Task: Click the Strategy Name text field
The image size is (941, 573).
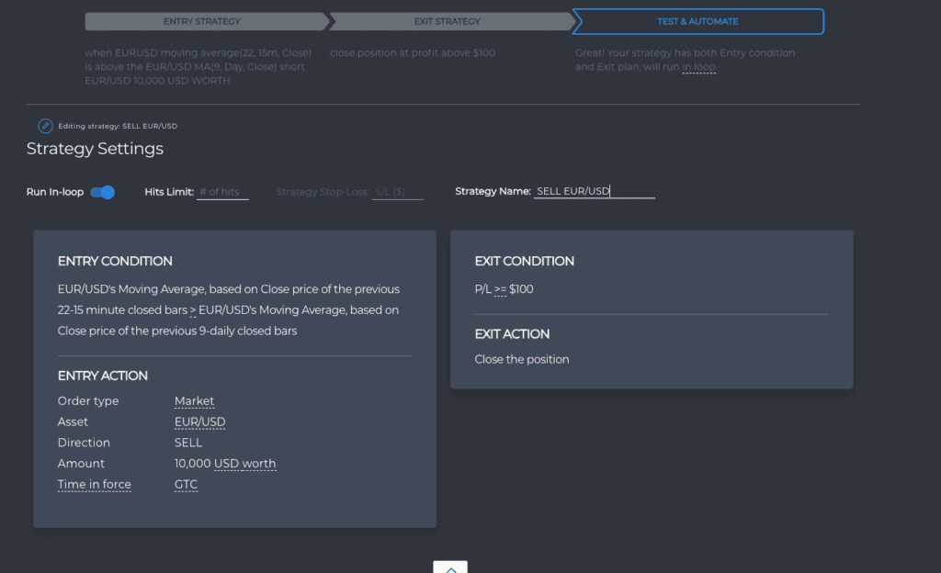Action: (x=595, y=191)
